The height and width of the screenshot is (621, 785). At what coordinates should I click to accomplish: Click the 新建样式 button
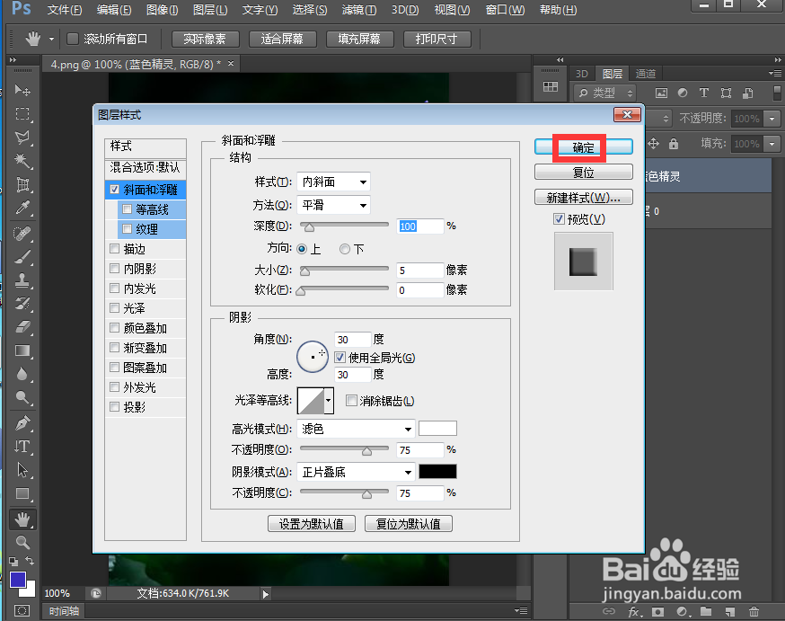(x=583, y=197)
